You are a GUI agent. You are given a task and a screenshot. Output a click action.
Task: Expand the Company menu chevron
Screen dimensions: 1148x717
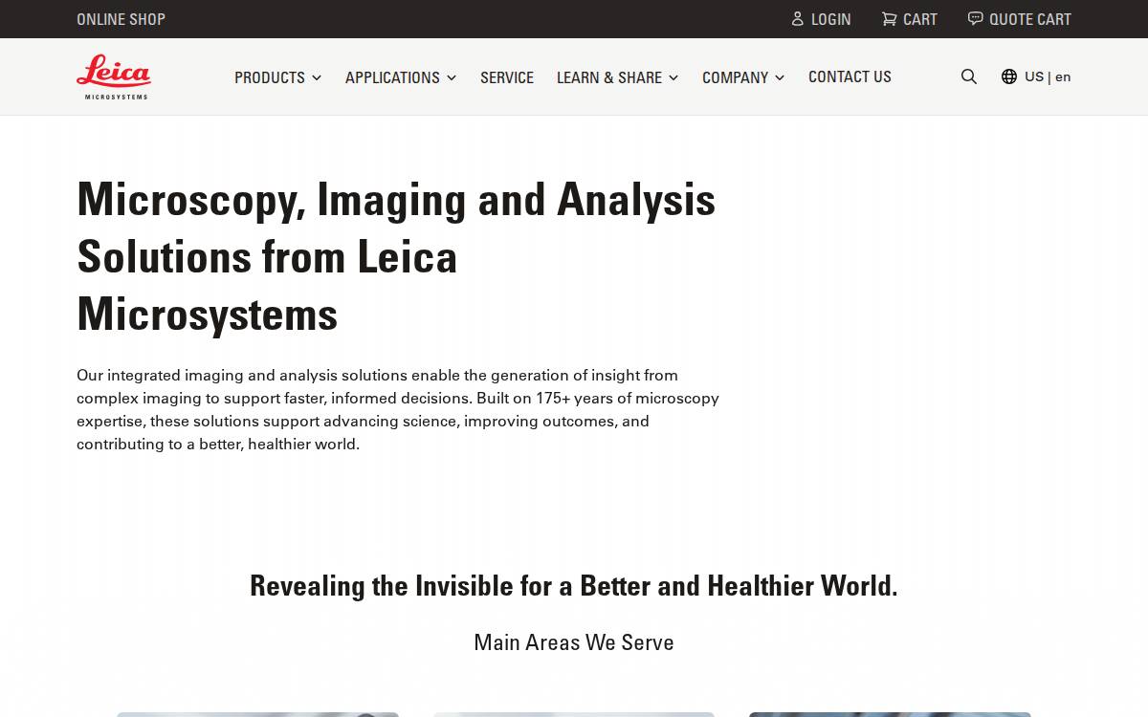(x=780, y=77)
